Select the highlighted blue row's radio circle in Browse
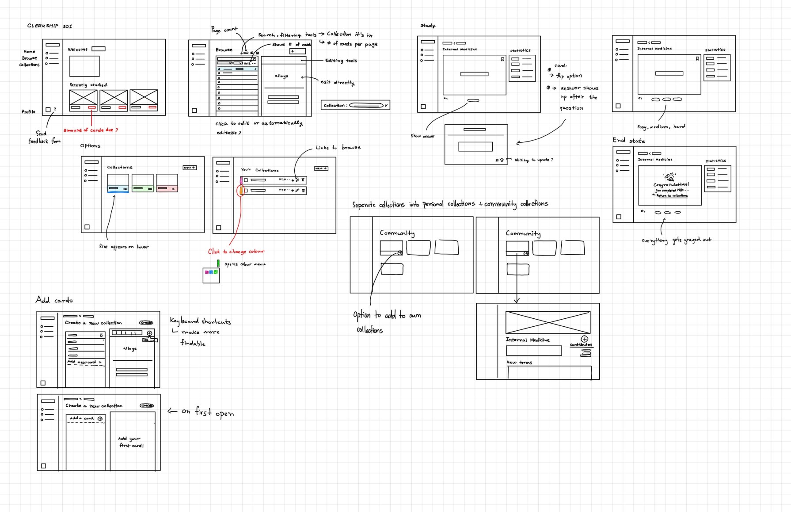The image size is (791, 512). 219,69
